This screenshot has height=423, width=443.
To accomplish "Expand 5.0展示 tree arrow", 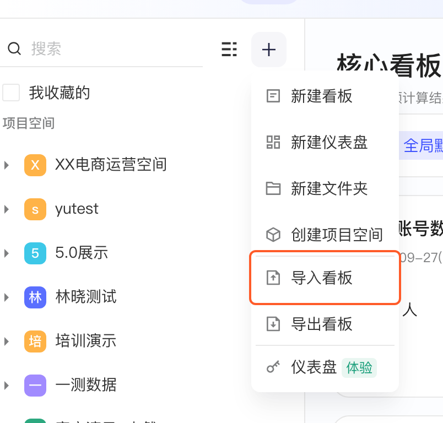I will point(7,253).
